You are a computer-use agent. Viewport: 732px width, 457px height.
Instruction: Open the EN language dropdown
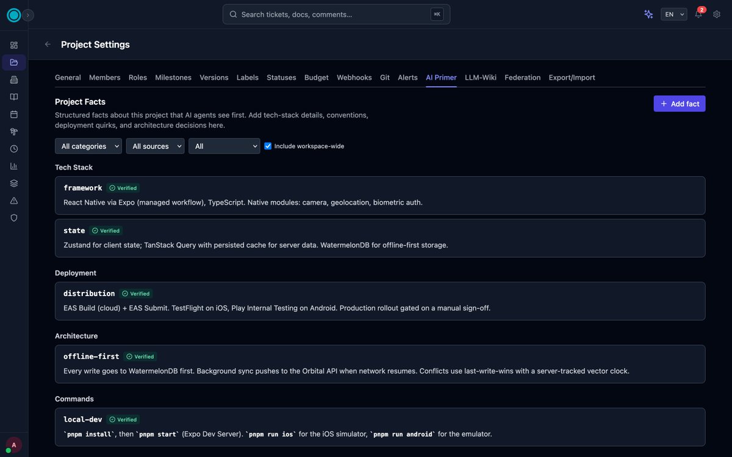(674, 14)
